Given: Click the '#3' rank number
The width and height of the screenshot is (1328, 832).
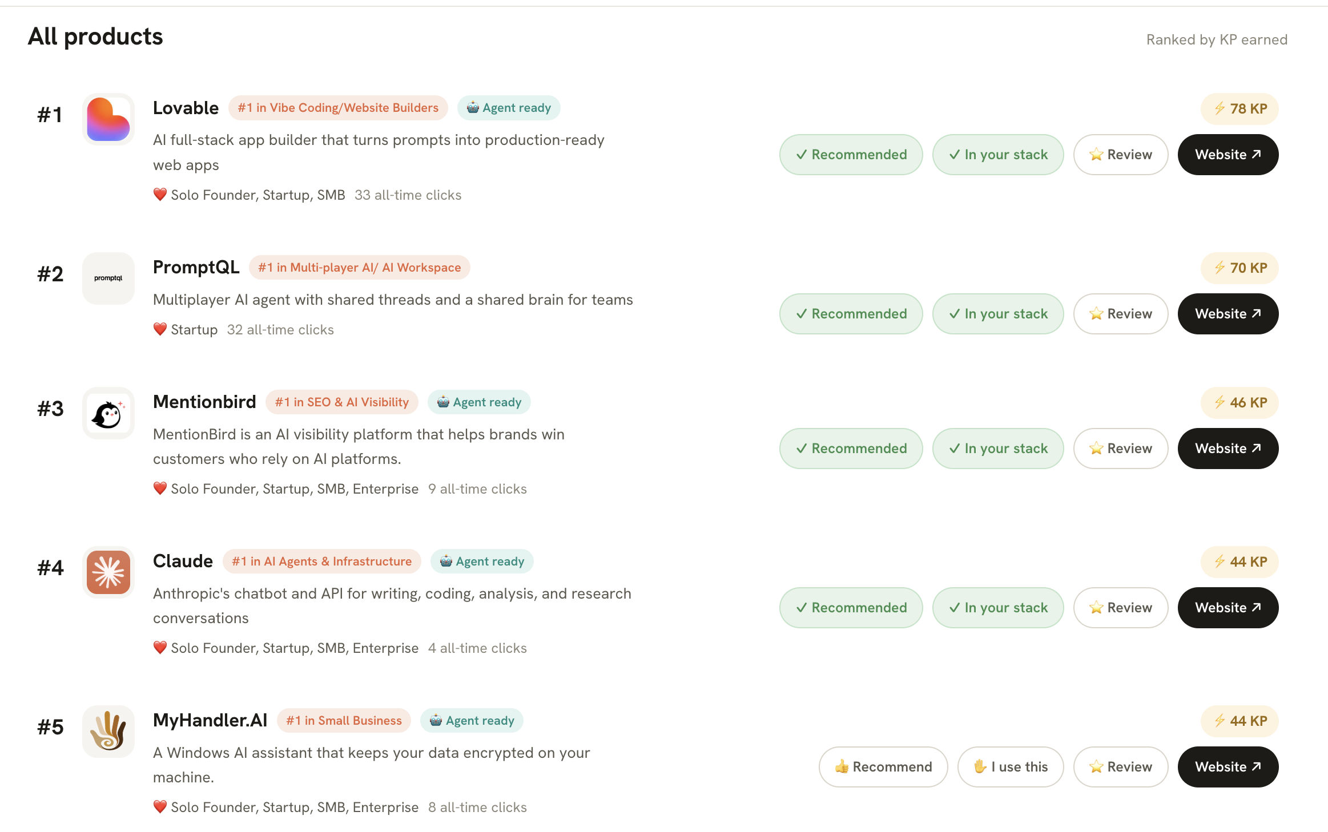Looking at the screenshot, I should click(50, 409).
